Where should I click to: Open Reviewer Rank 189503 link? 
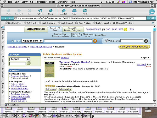tap(65, 58)
